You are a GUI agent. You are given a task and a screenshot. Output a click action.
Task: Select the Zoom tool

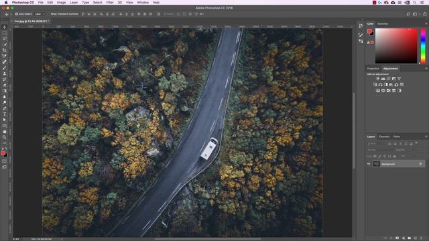click(x=5, y=137)
